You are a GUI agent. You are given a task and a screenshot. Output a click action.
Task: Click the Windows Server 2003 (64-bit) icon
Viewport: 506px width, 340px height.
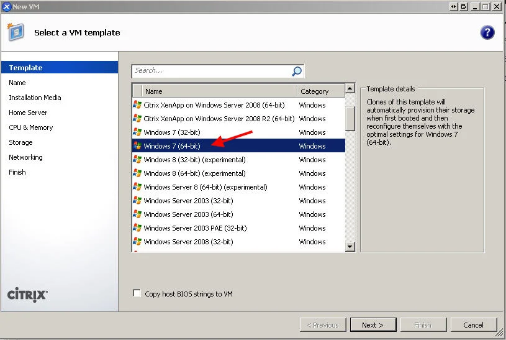pyautogui.click(x=137, y=214)
